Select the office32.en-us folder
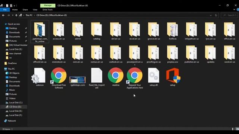This screenshot has height=134, width=239. click(40, 54)
